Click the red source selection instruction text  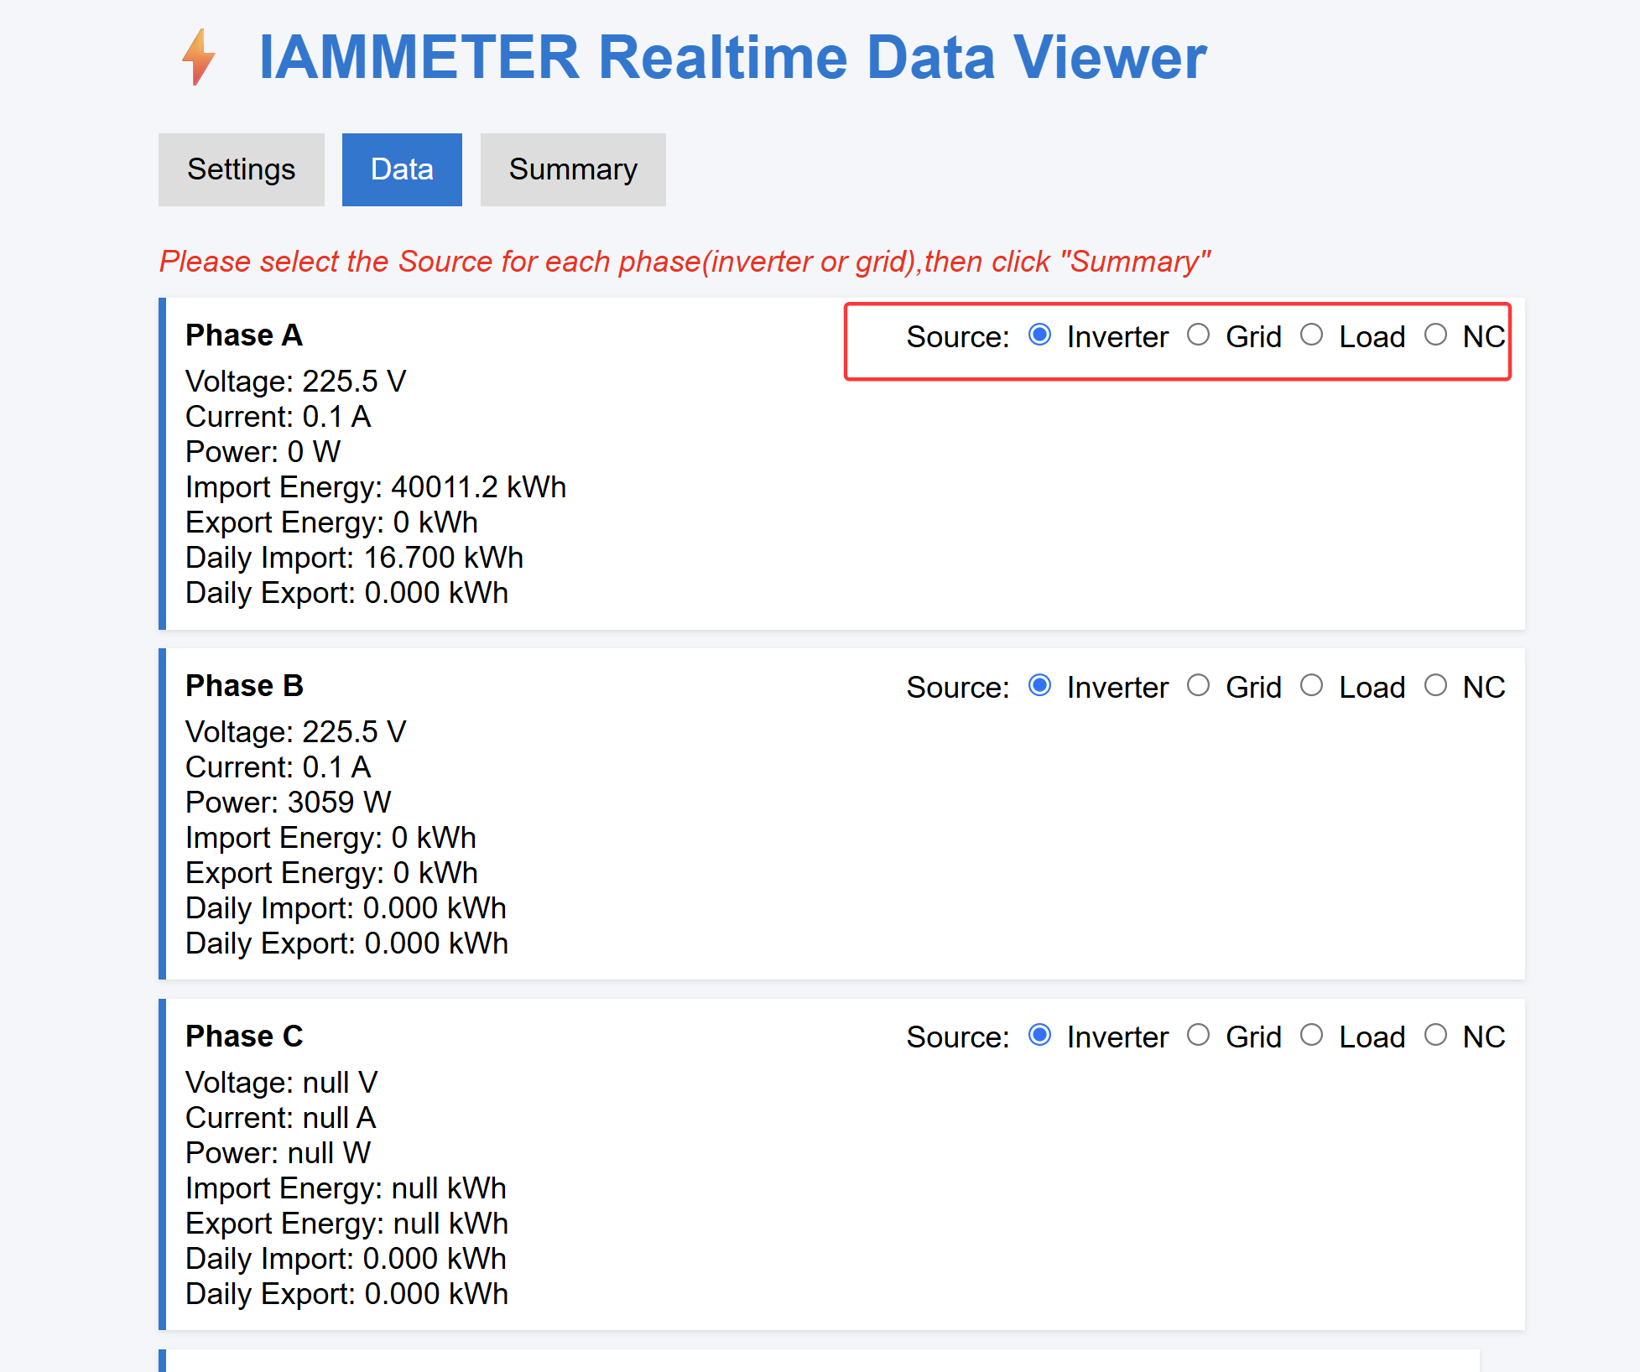point(685,262)
